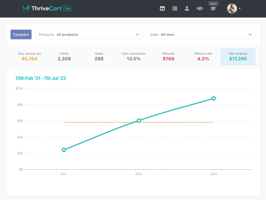266x200 pixels.
Task: Open the products list icon
Action: (x=175, y=9)
